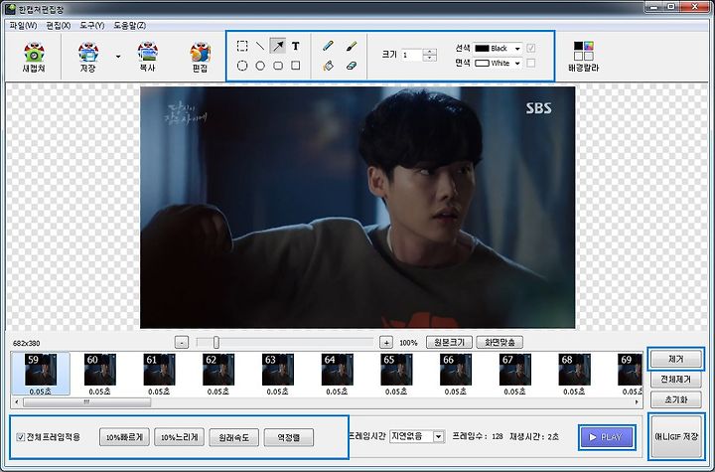Click the 화면맞춤 fit-to-screen button
Image resolution: width=715 pixels, height=472 pixels.
coord(500,342)
